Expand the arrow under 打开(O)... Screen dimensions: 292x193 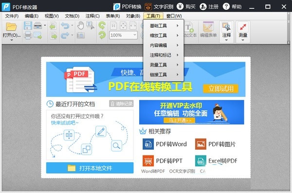tap(12, 40)
